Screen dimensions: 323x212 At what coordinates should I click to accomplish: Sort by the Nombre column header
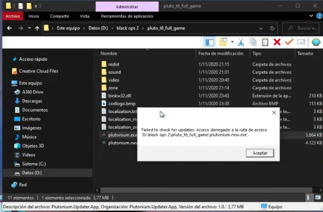coord(109,53)
